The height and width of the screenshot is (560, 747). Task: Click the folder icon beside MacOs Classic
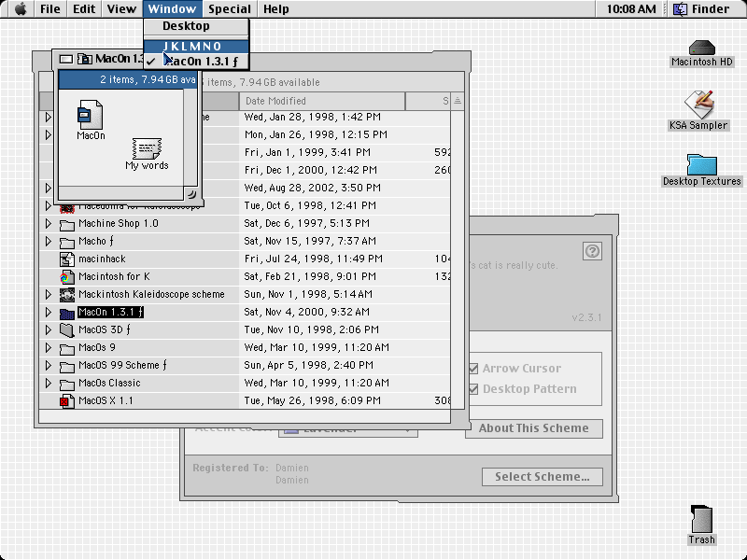(x=66, y=384)
